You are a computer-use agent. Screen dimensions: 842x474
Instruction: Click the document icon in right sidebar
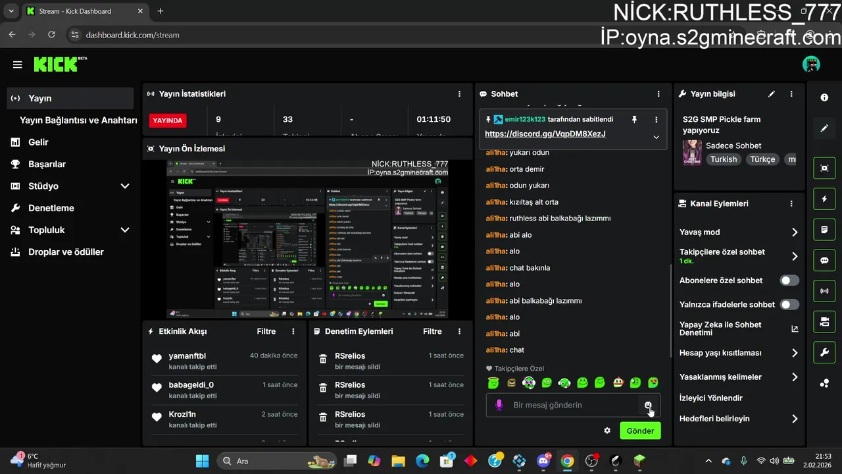(x=824, y=230)
